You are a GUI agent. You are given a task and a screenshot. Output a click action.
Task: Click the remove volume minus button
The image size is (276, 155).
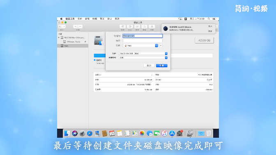click(80, 27)
